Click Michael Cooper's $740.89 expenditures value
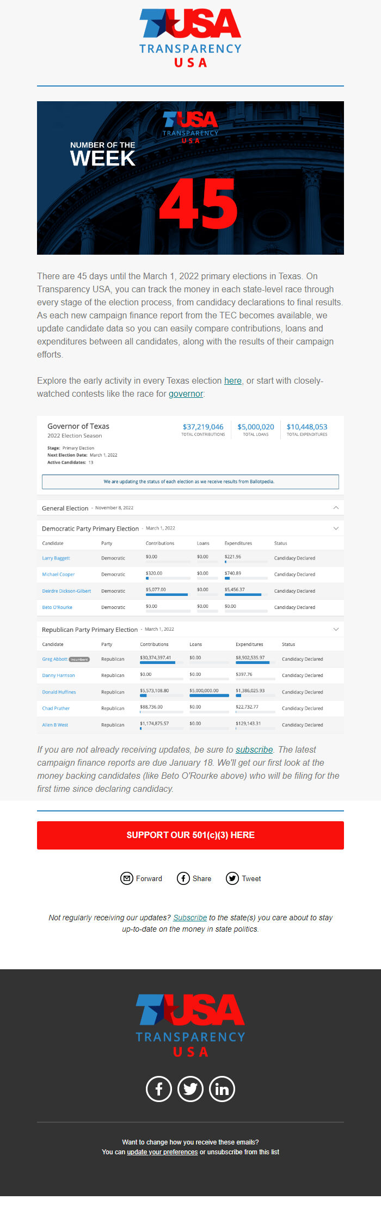 point(233,573)
